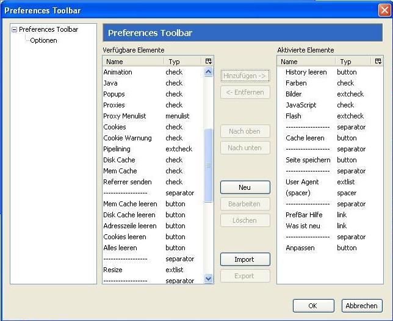Sort available elements by Name column
This screenshot has width=393, height=321.
[x=132, y=61]
